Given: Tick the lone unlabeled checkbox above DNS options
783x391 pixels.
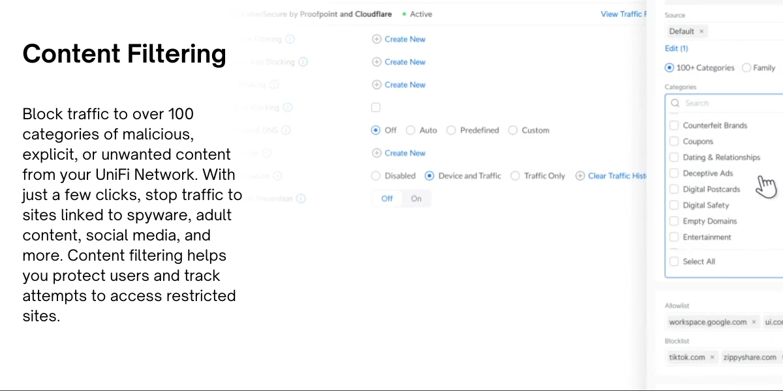Looking at the screenshot, I should 376,108.
